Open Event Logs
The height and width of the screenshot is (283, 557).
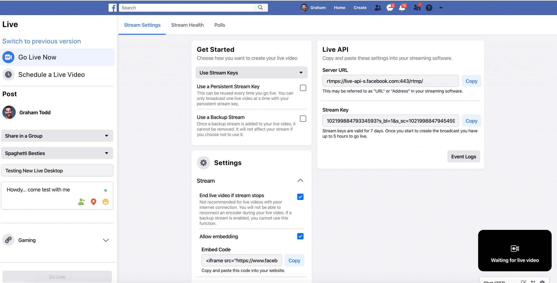(x=463, y=156)
